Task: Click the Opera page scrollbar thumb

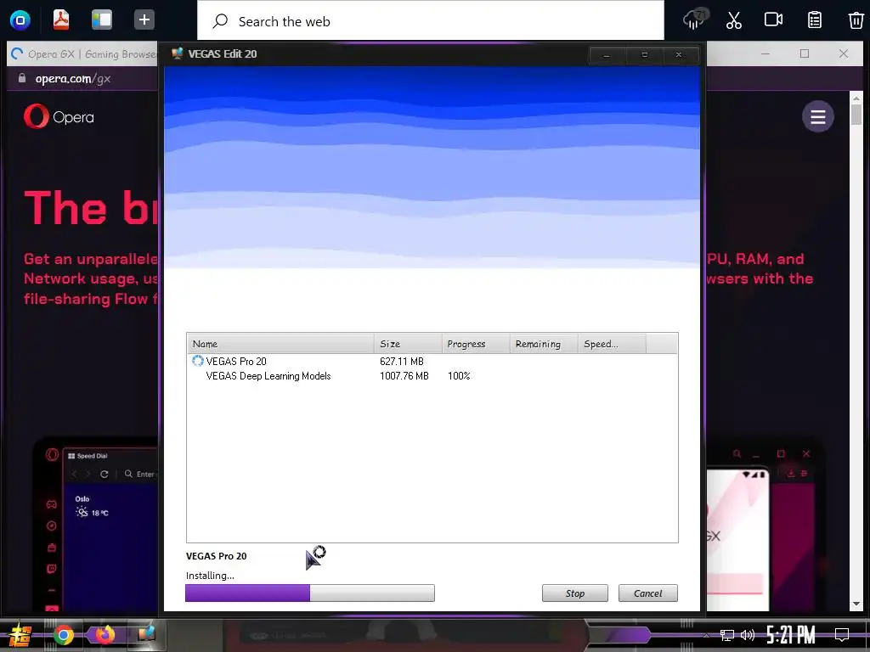Action: 856,115
